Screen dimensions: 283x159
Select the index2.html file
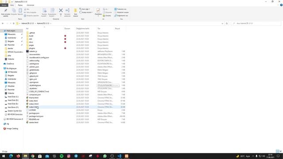pyautogui.click(x=34, y=104)
